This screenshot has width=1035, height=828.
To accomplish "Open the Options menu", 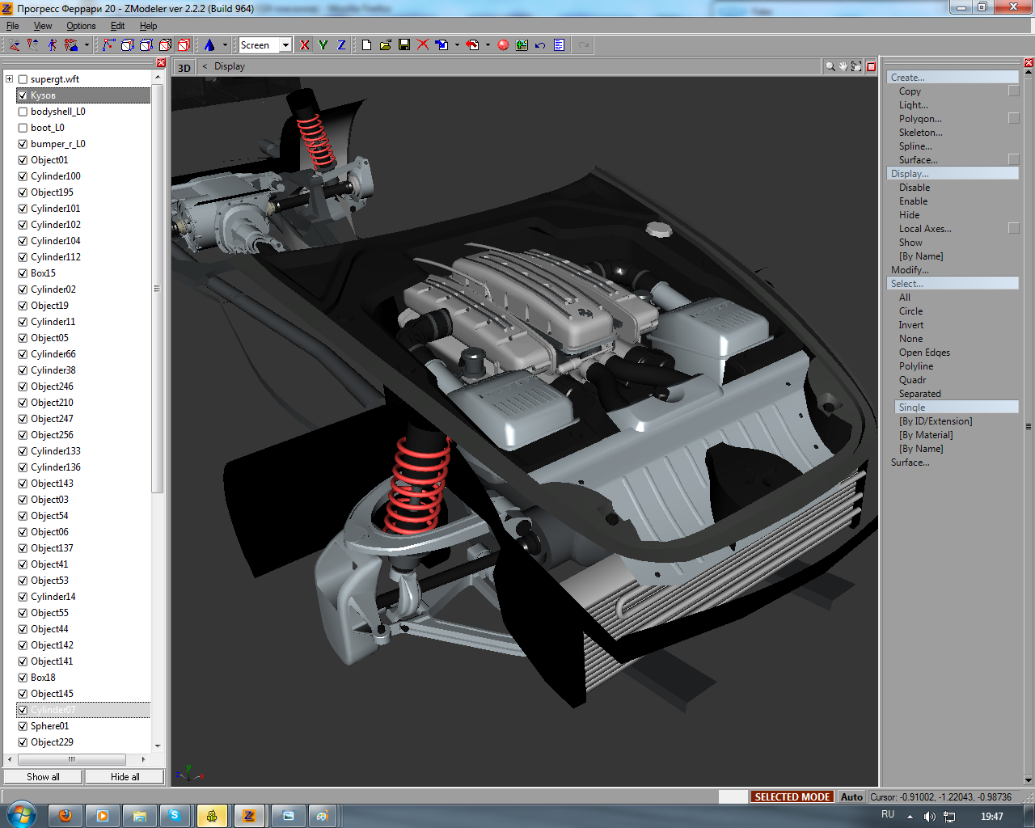I will click(81, 26).
